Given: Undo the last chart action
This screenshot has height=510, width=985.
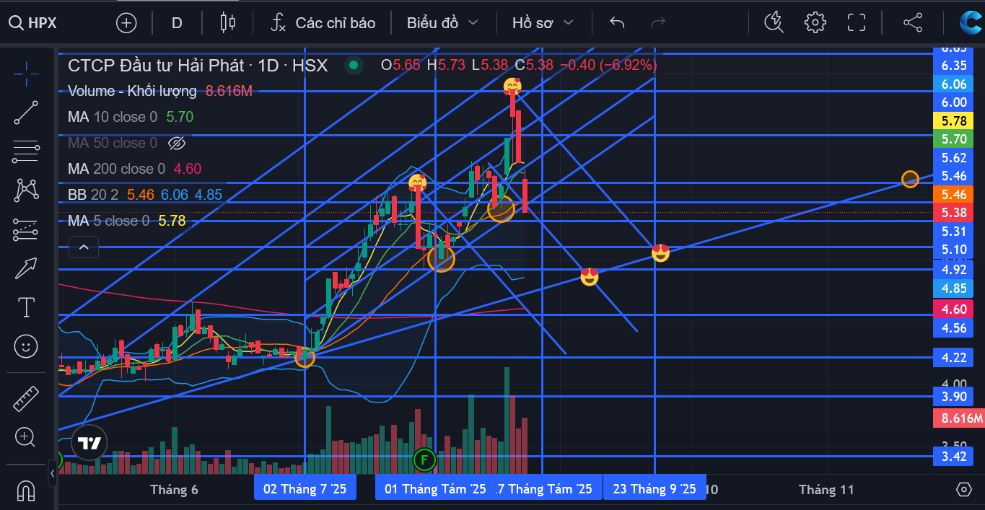Looking at the screenshot, I should pyautogui.click(x=617, y=23).
